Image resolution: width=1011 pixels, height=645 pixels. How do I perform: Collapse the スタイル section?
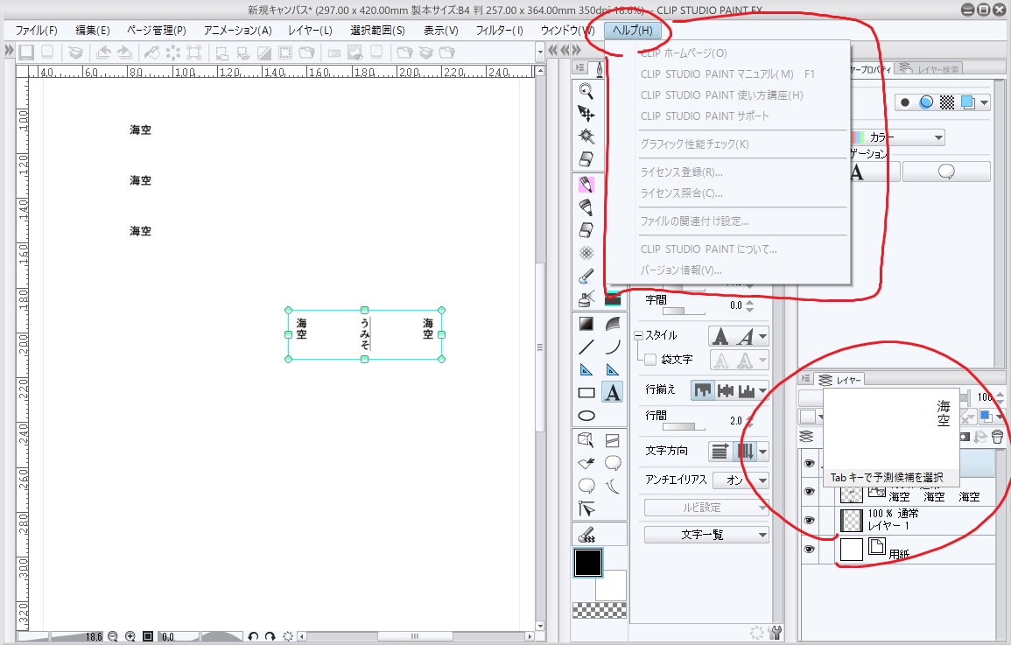click(x=639, y=336)
